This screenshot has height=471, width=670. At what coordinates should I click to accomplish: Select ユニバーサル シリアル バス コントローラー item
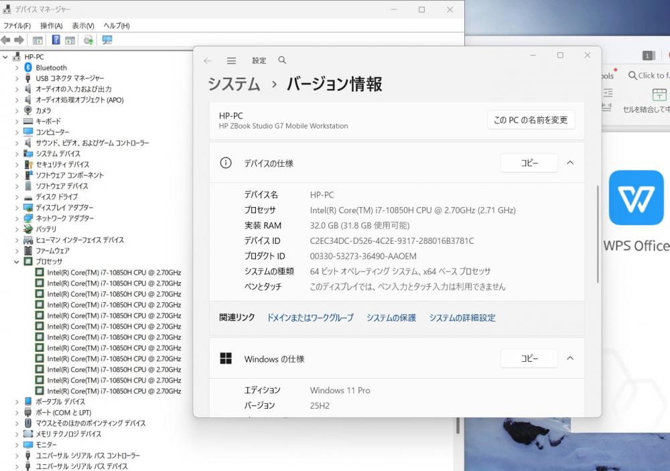click(88, 456)
